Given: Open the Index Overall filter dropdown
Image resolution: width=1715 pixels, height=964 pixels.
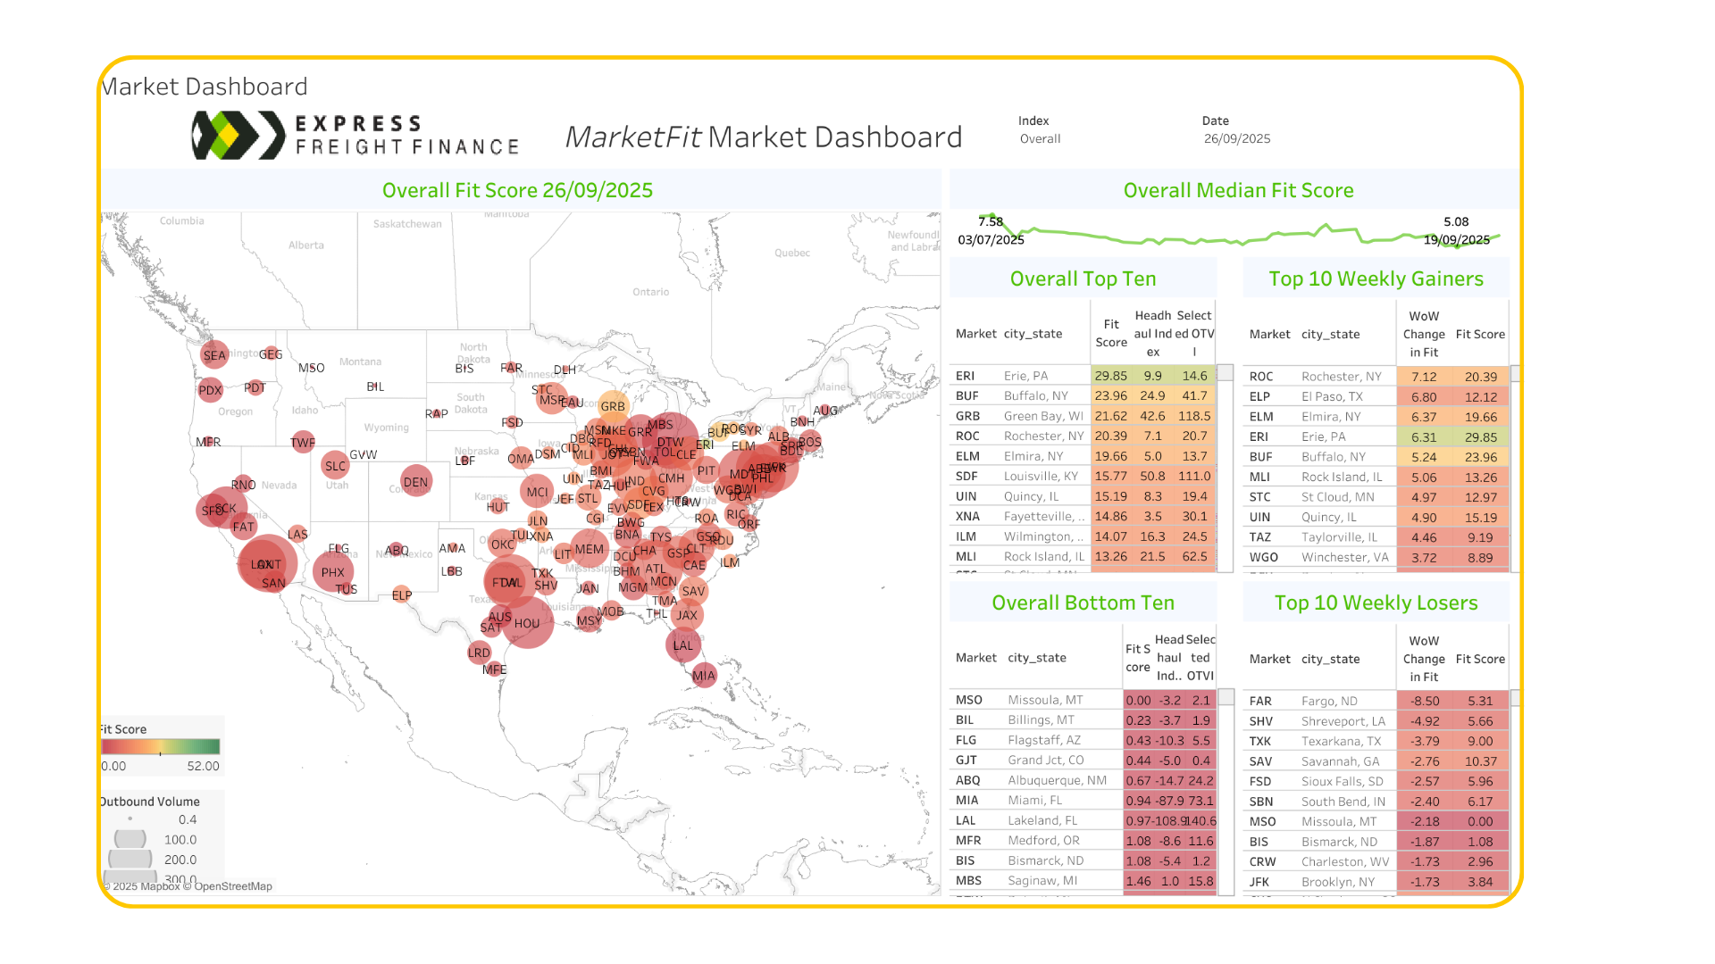Looking at the screenshot, I should pos(1041,139).
